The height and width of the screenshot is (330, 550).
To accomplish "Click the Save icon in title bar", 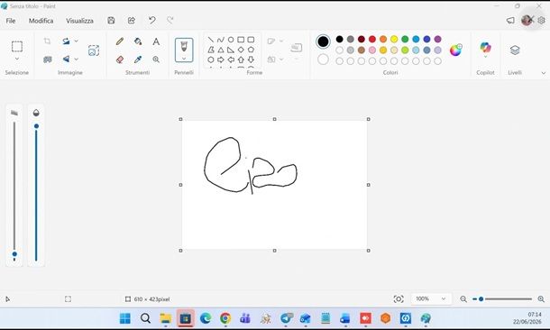I will pos(111,21).
